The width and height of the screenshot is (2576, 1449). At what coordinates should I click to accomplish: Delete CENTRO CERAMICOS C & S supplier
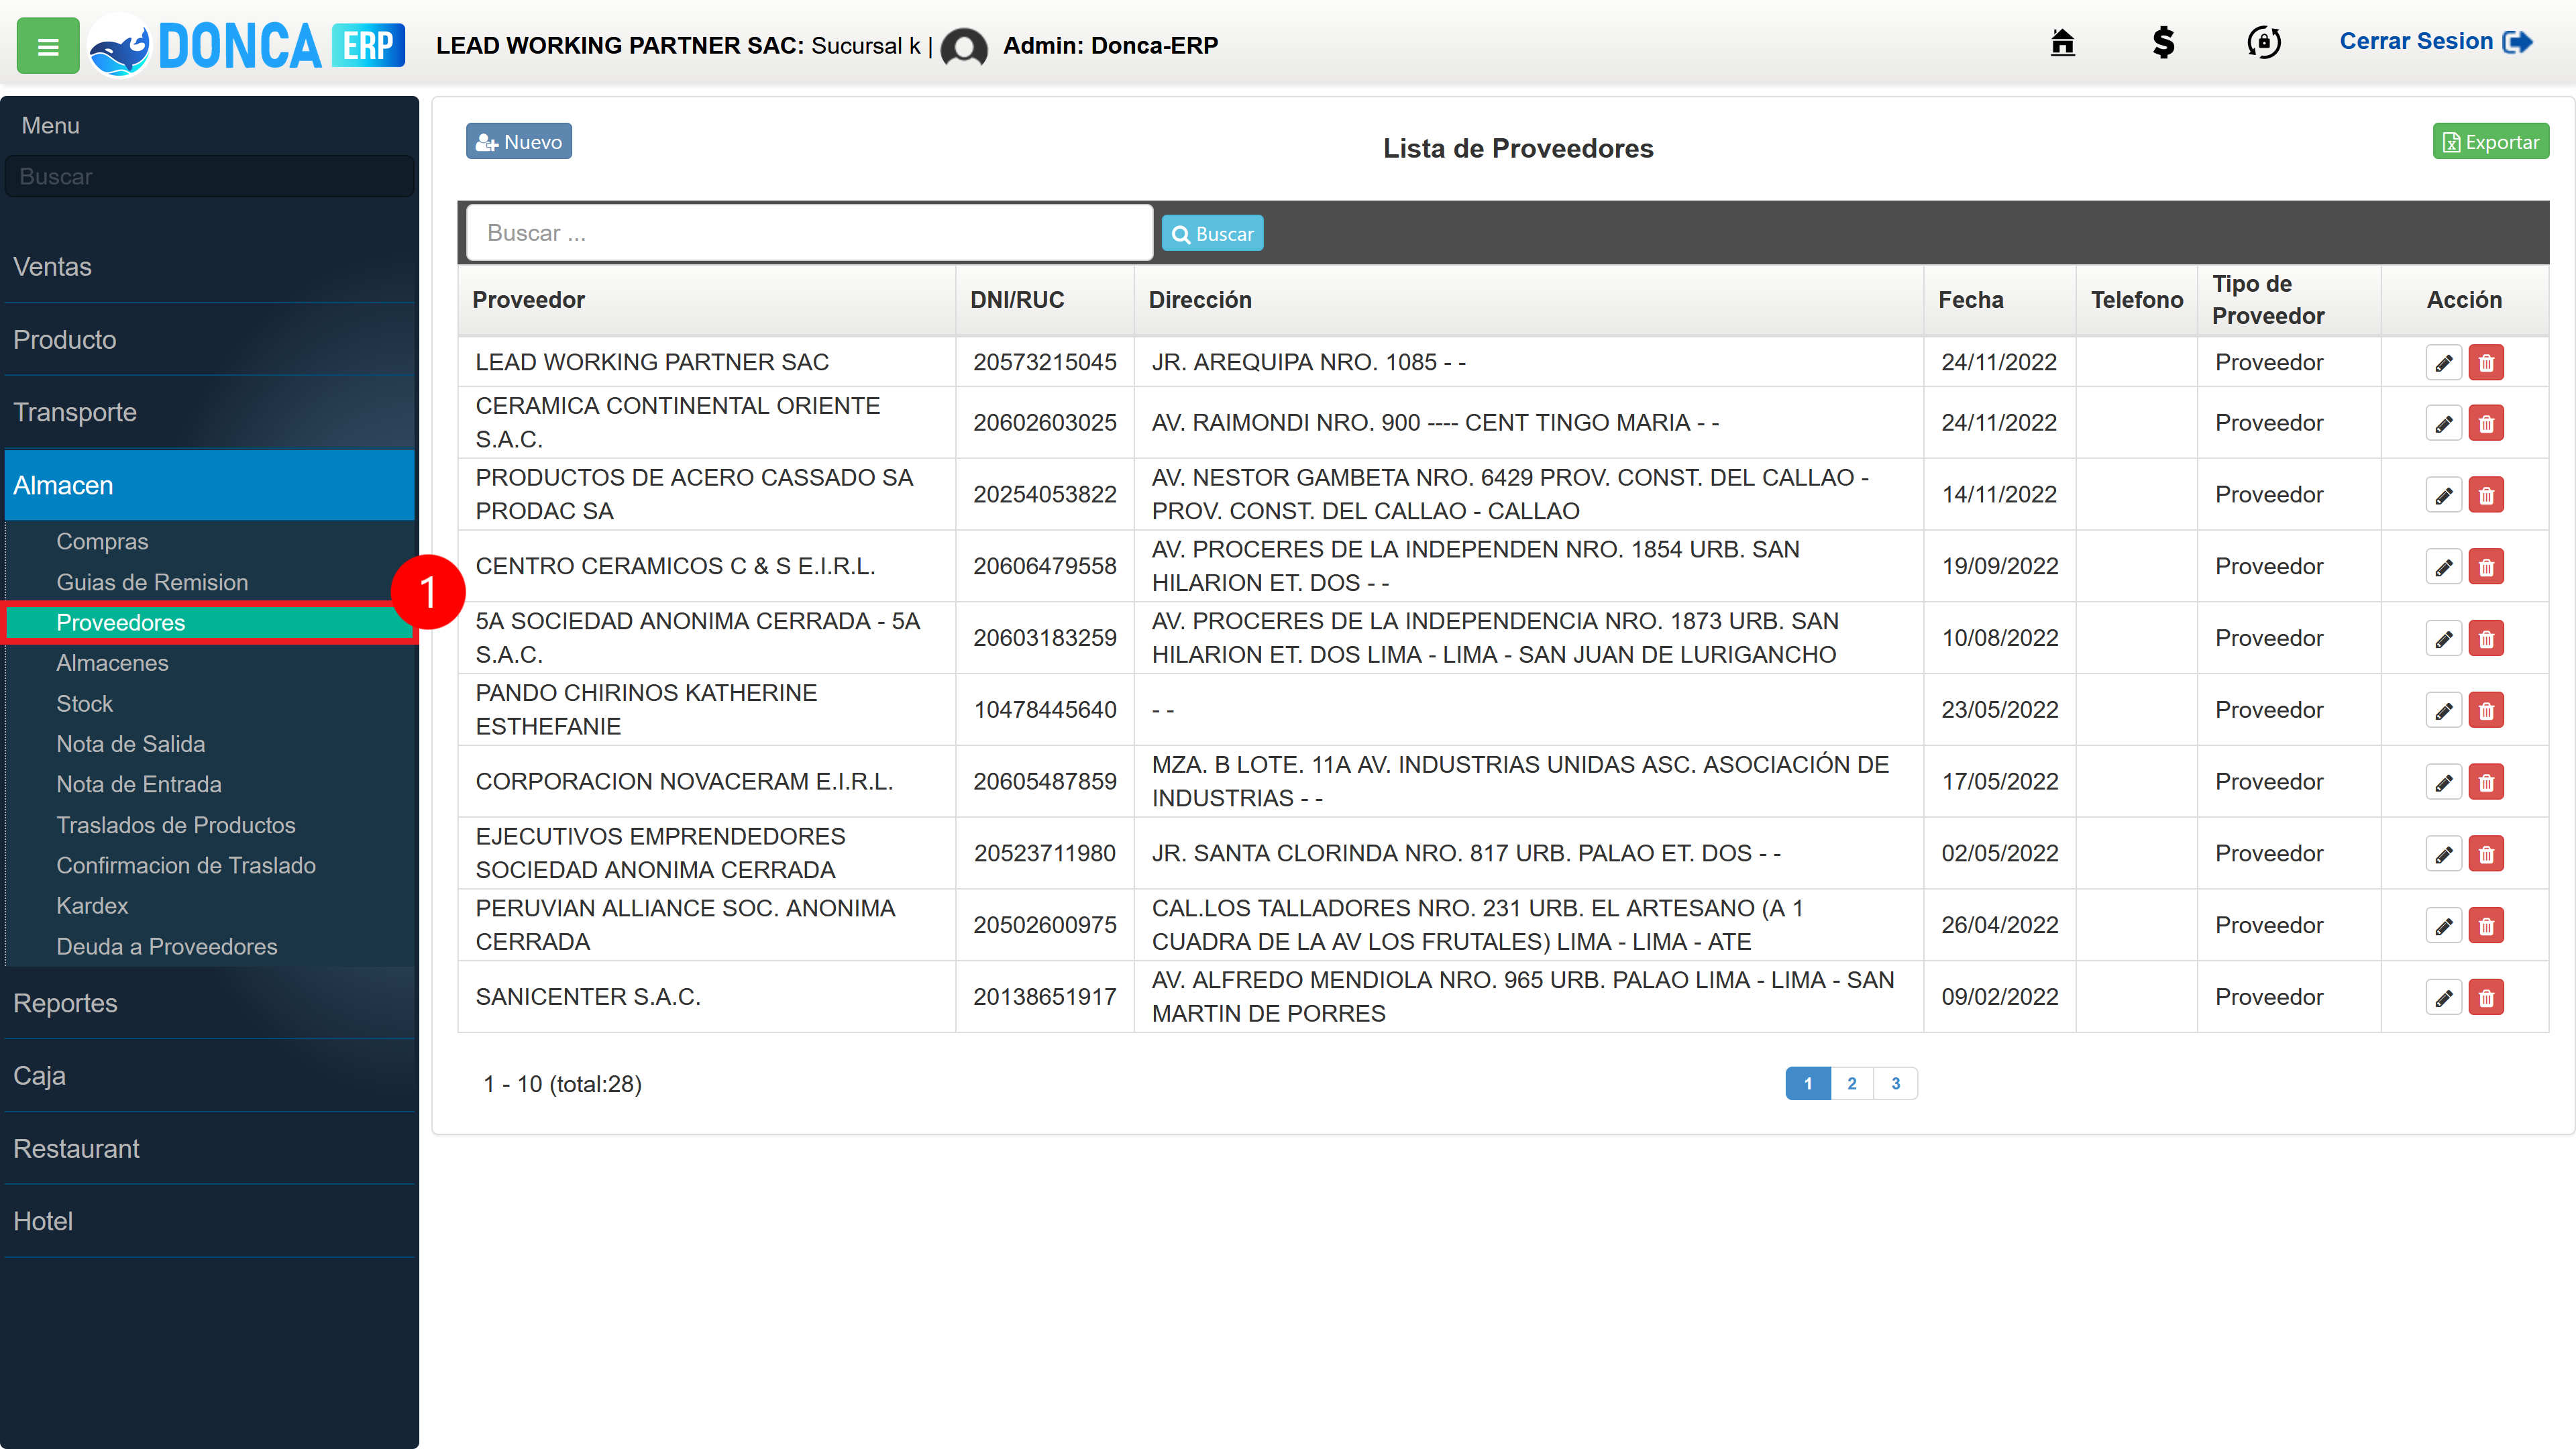point(2486,568)
